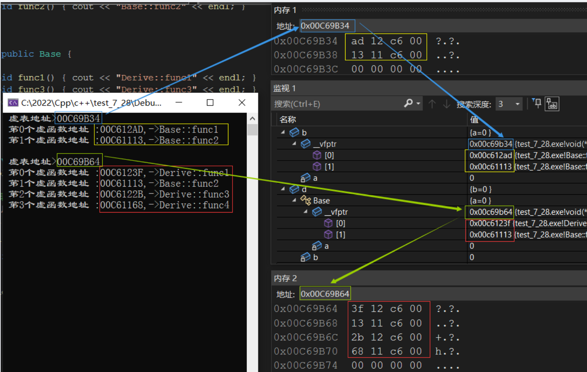
Task: Click the find next down arrow in Watch 1
Action: click(446, 104)
